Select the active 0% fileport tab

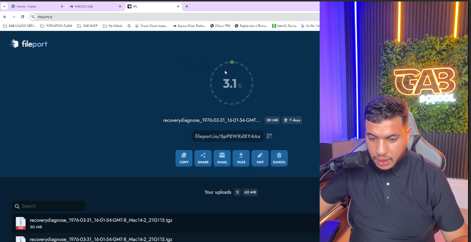154,6
